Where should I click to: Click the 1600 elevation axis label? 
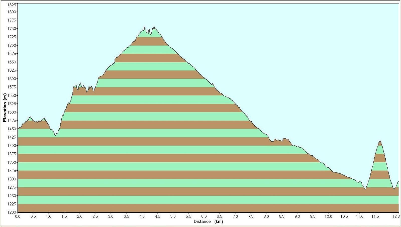pyautogui.click(x=12, y=79)
